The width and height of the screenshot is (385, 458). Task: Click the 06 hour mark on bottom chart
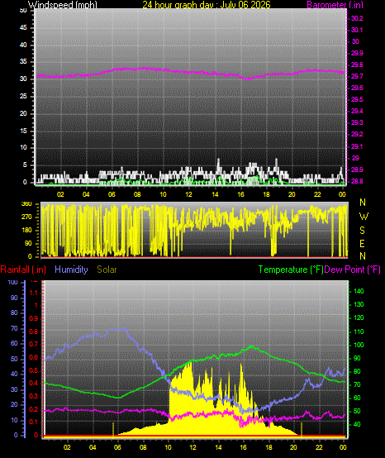[117, 447]
